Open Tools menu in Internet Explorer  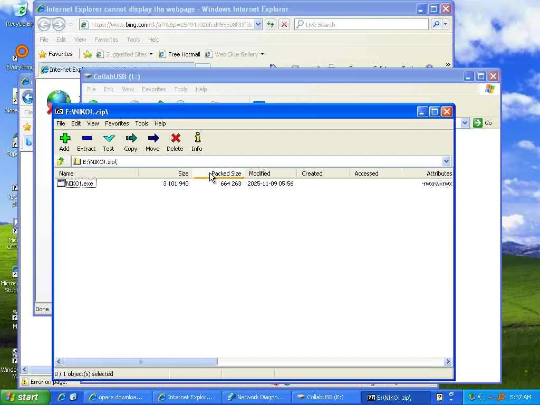click(133, 40)
